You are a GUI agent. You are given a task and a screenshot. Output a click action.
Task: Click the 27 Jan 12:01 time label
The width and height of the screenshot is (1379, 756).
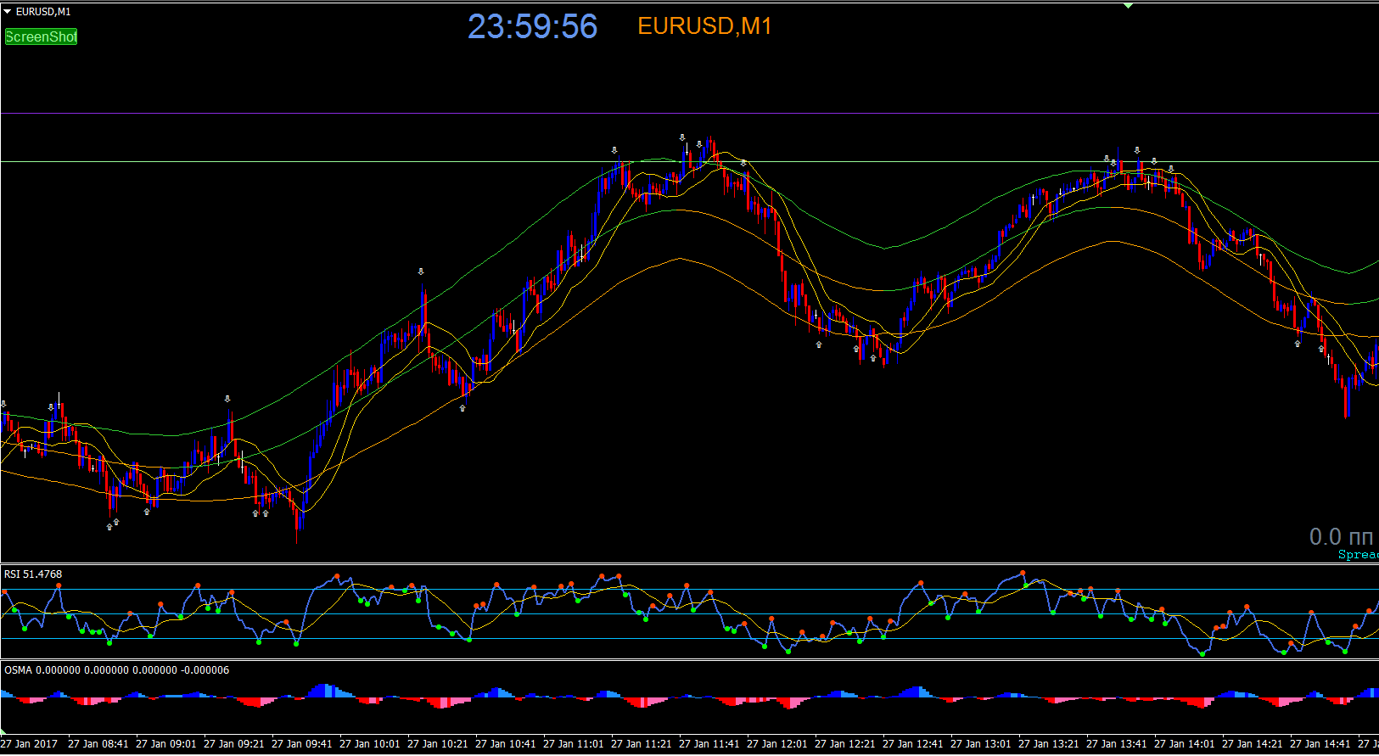[x=777, y=744]
